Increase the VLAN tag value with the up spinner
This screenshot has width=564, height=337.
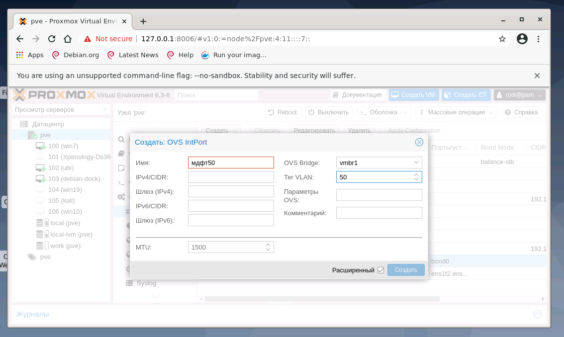416,174
